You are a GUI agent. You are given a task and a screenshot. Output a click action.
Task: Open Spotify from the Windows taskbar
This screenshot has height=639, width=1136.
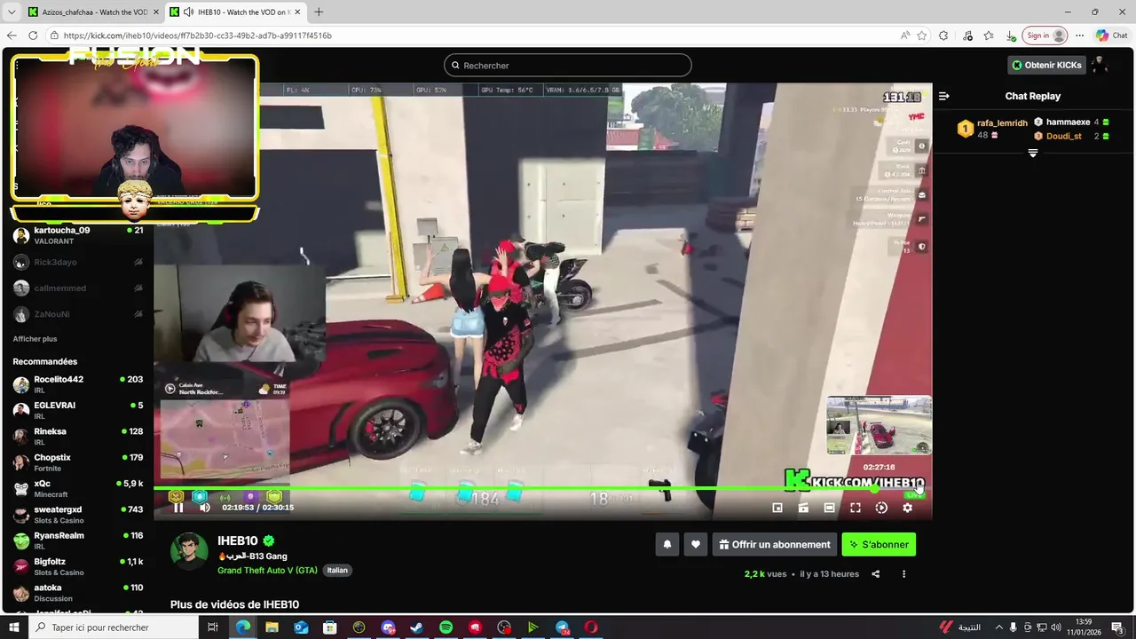[446, 627]
